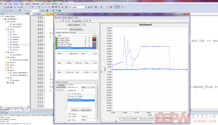The height and width of the screenshot is (125, 218).
Task: Click the purple color swatch for stru_smo_est.Angle
Action: click(94, 48)
